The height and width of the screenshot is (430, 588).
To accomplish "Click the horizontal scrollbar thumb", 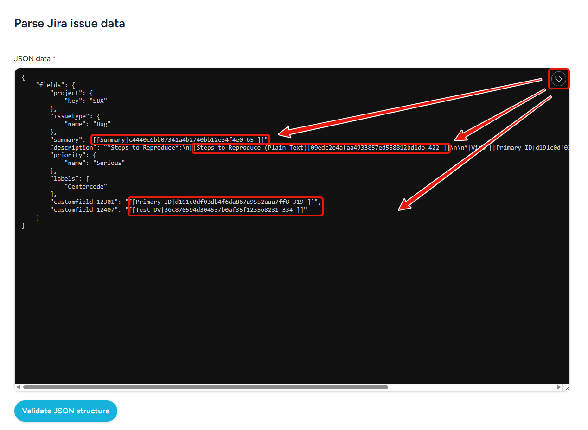I will 205,387.
